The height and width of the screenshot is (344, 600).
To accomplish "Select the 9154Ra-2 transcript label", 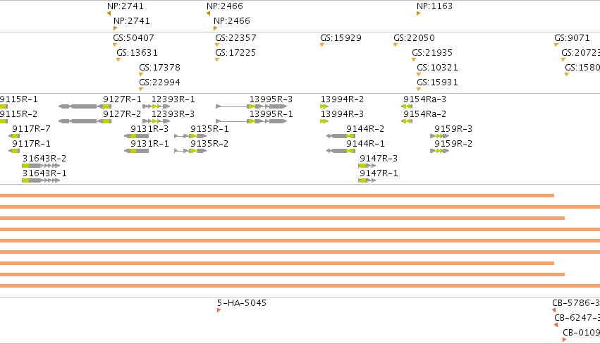I will coord(424,114).
